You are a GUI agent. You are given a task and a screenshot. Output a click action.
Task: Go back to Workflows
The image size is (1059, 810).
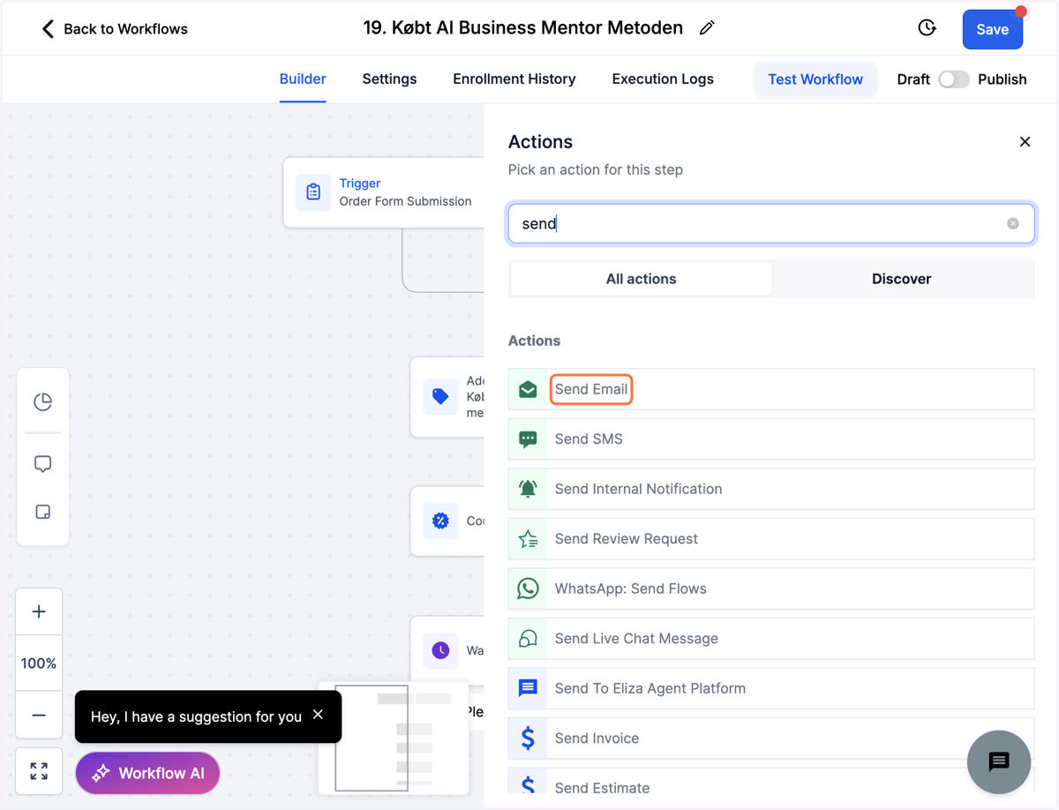[x=115, y=29]
